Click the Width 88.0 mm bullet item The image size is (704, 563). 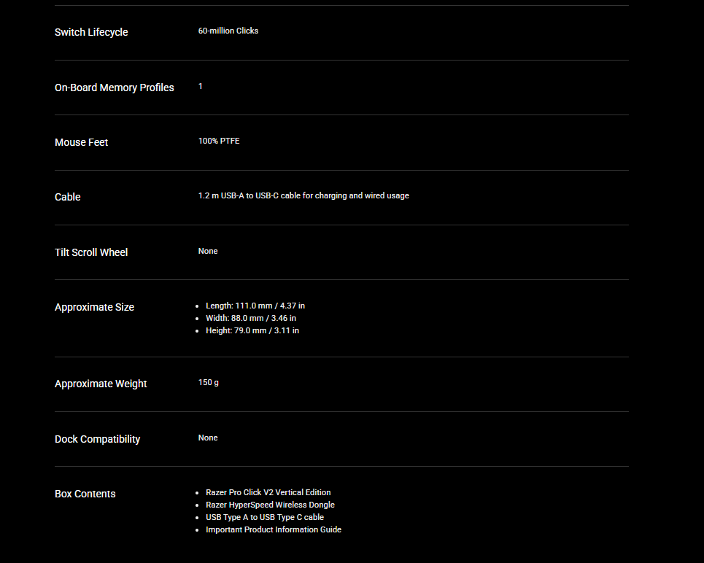251,318
